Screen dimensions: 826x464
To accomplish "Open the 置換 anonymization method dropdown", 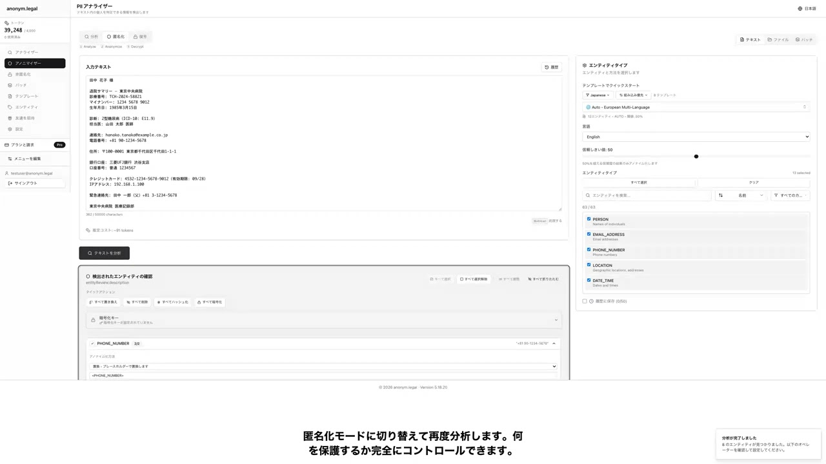I will pos(323,366).
